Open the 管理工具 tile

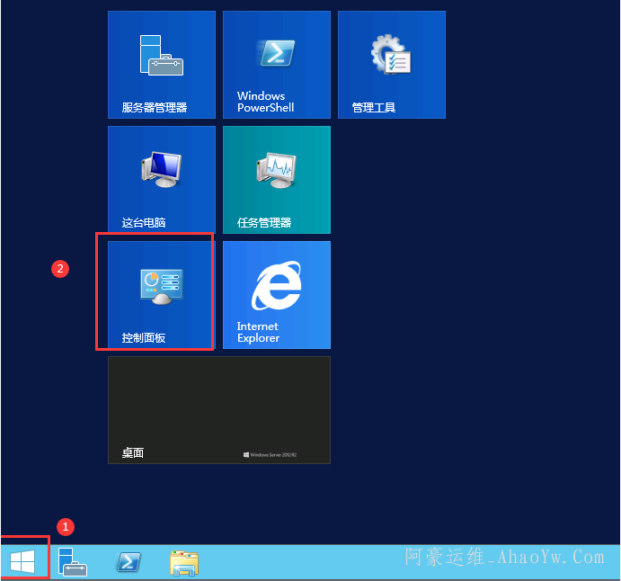391,65
